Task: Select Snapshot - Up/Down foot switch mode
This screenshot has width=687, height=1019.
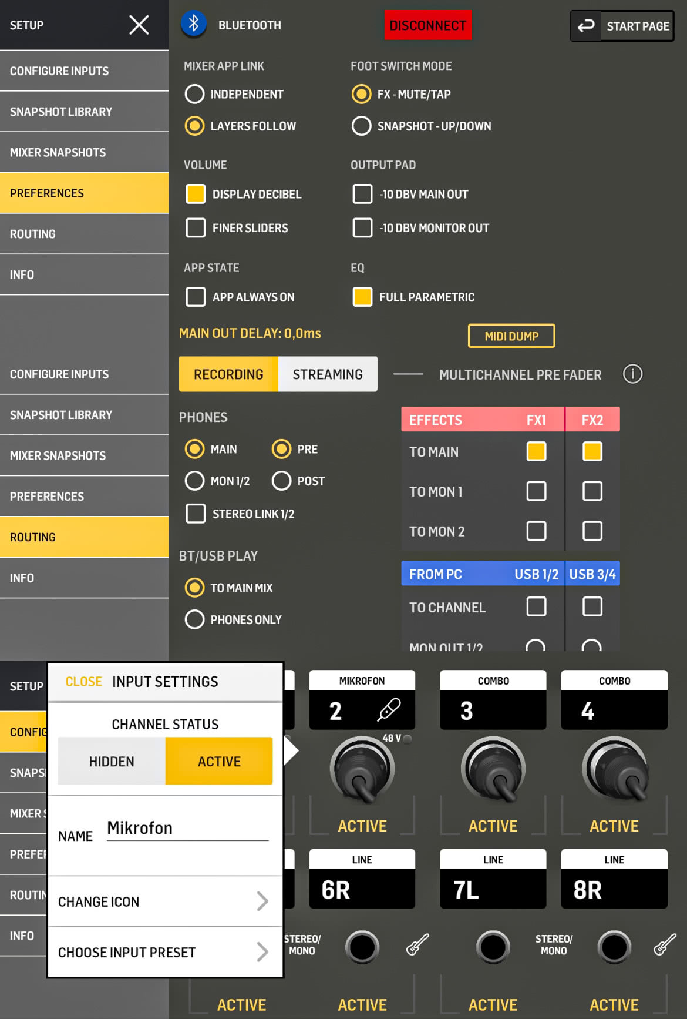Action: (361, 126)
